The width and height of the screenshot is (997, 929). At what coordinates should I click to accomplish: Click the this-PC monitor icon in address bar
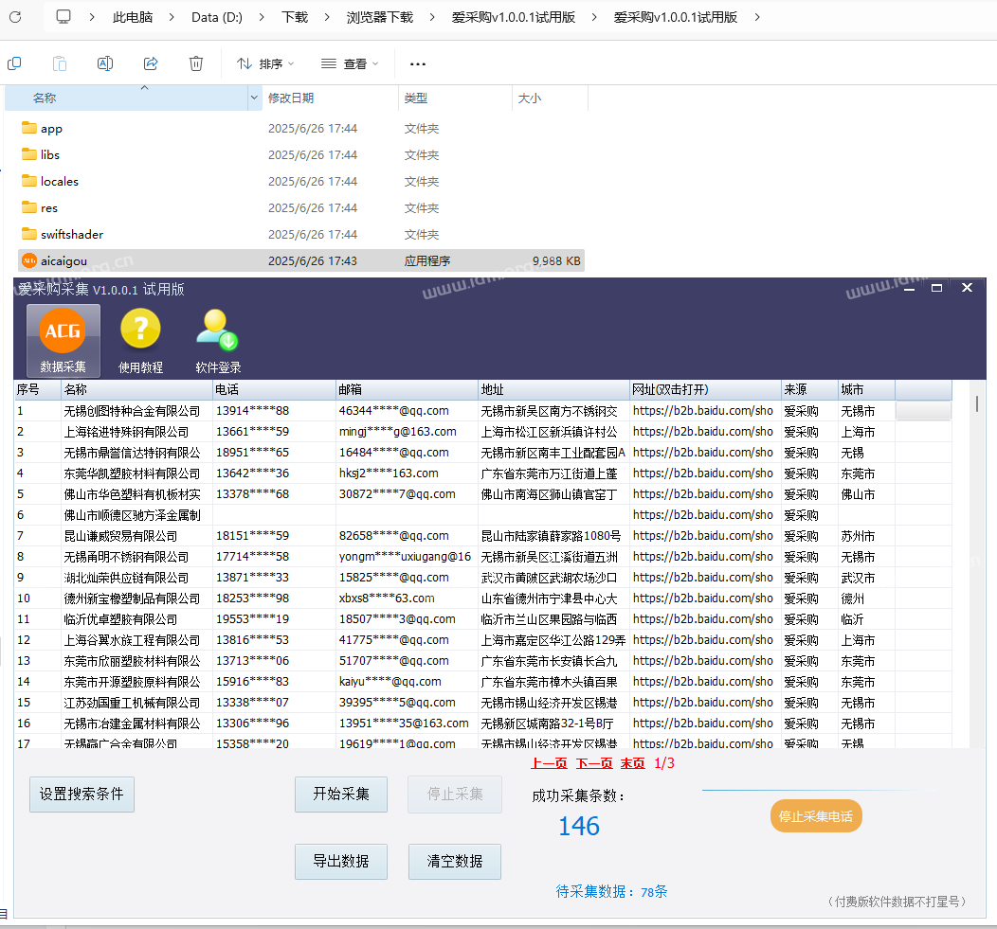click(63, 17)
